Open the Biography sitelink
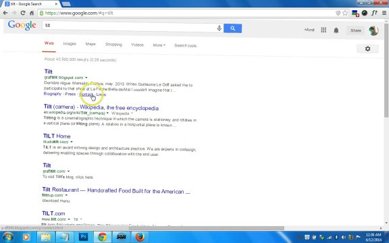Viewport: 389px width, 243px height. 53,94
